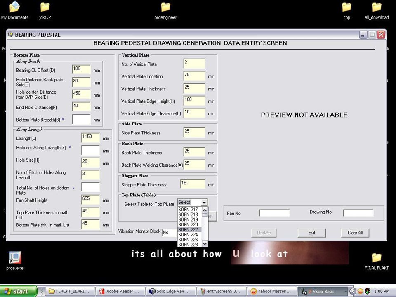Choose SOFN 224 from the list

point(189,235)
